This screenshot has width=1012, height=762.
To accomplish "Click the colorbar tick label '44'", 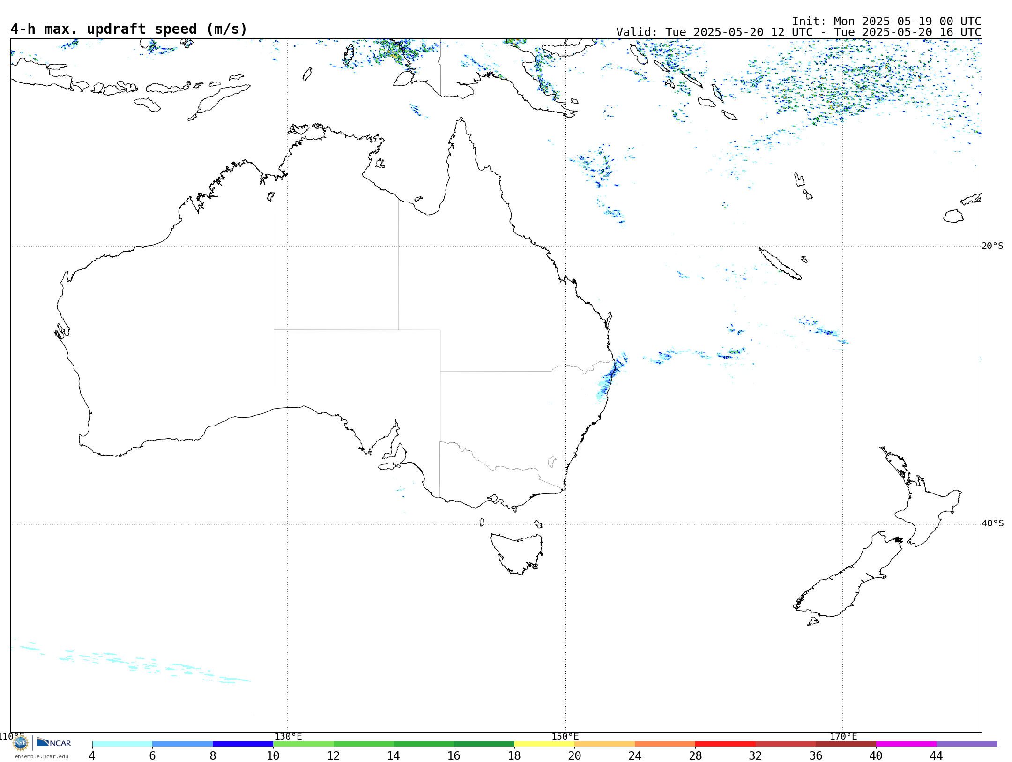I will pyautogui.click(x=937, y=755).
